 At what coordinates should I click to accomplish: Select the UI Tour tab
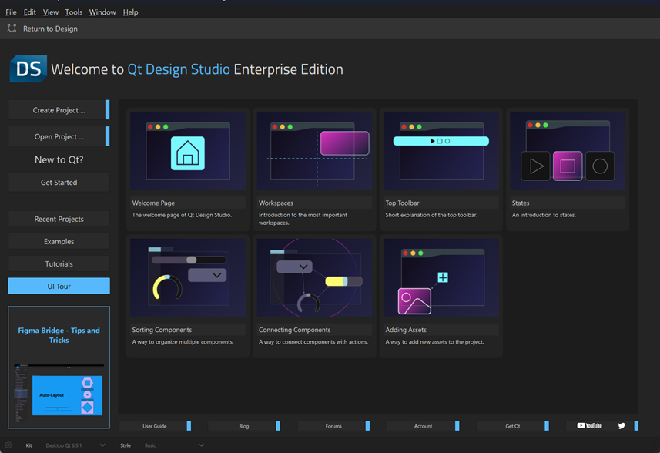(x=59, y=285)
